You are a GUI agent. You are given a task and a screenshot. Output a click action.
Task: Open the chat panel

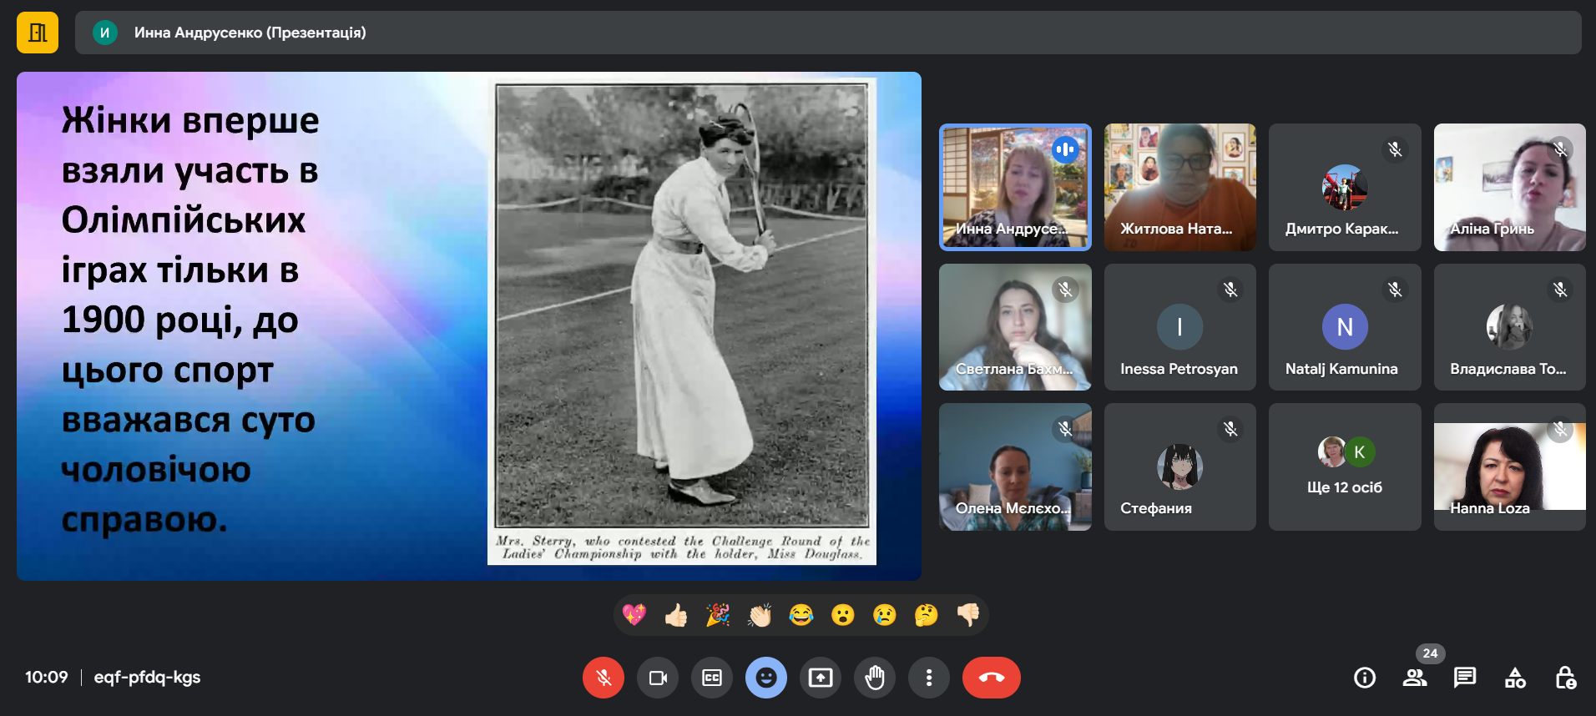click(x=1465, y=678)
